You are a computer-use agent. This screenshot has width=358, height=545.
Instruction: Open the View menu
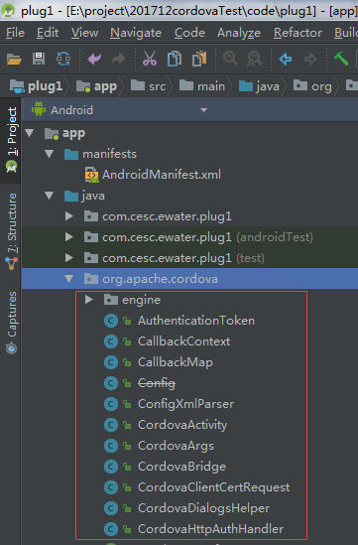tap(84, 33)
